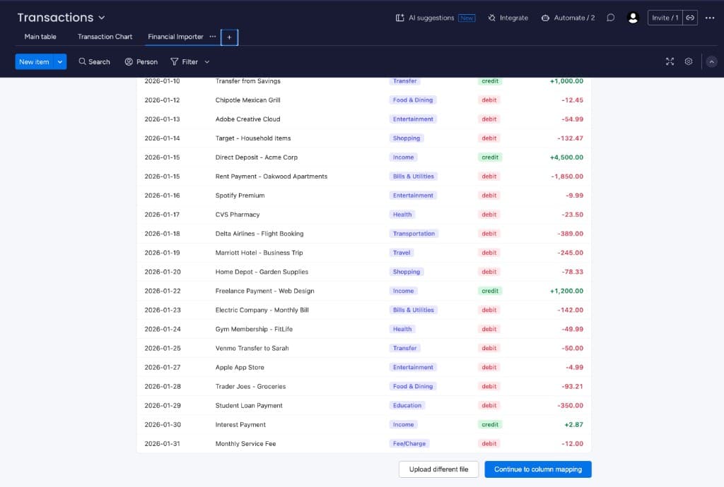Filter items by Person
This screenshot has width=724, height=487.
140,61
